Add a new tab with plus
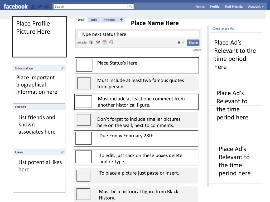This screenshot has height=202, width=270. [x=121, y=19]
